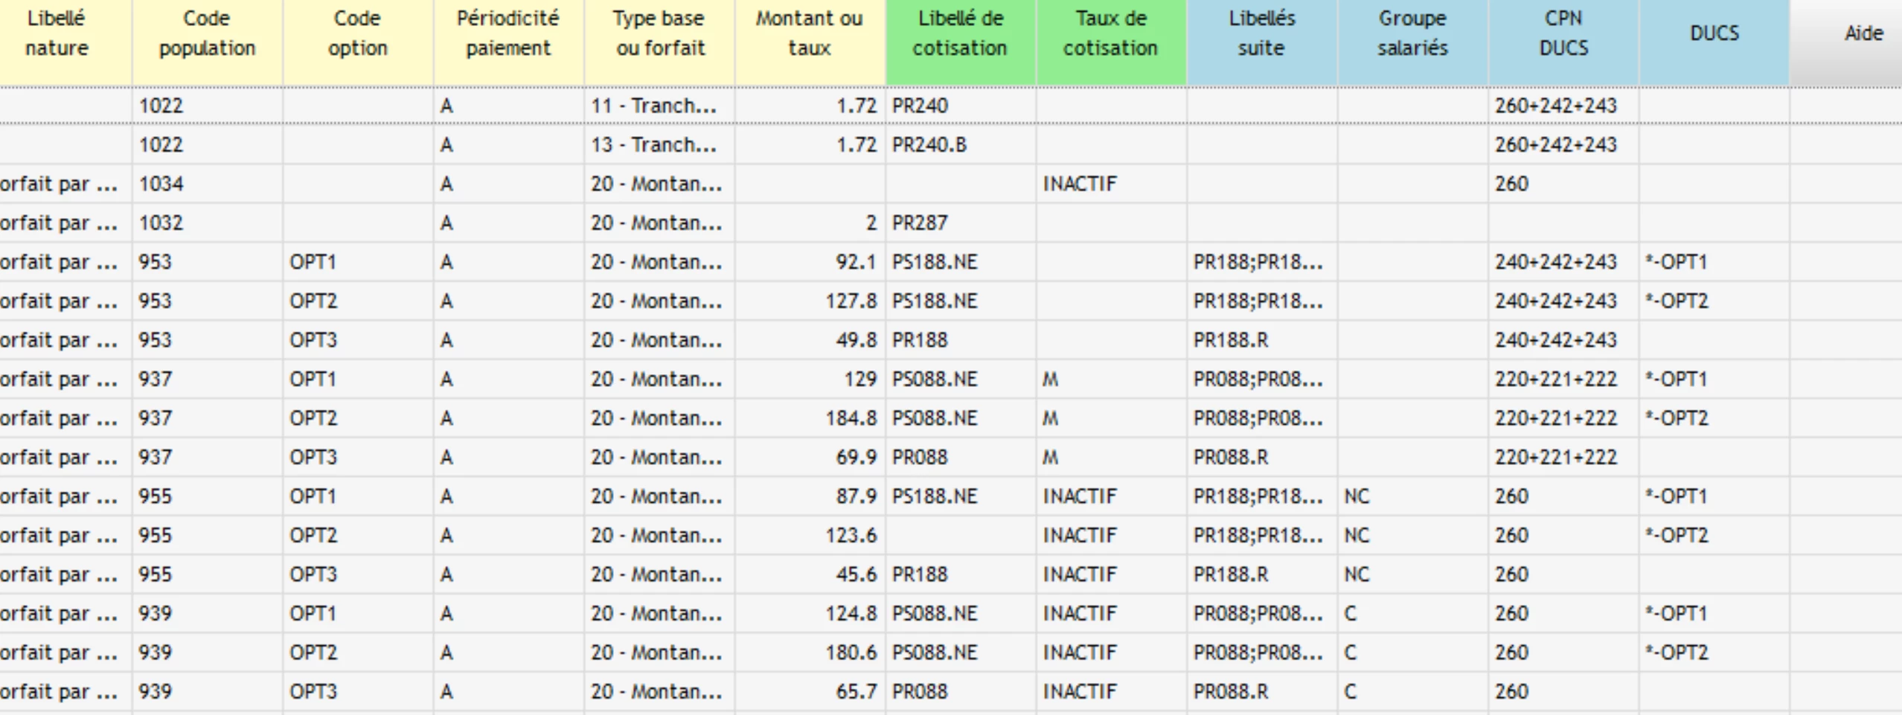Click the amount 69.9 cell
The width and height of the screenshot is (1902, 715).
point(810,457)
